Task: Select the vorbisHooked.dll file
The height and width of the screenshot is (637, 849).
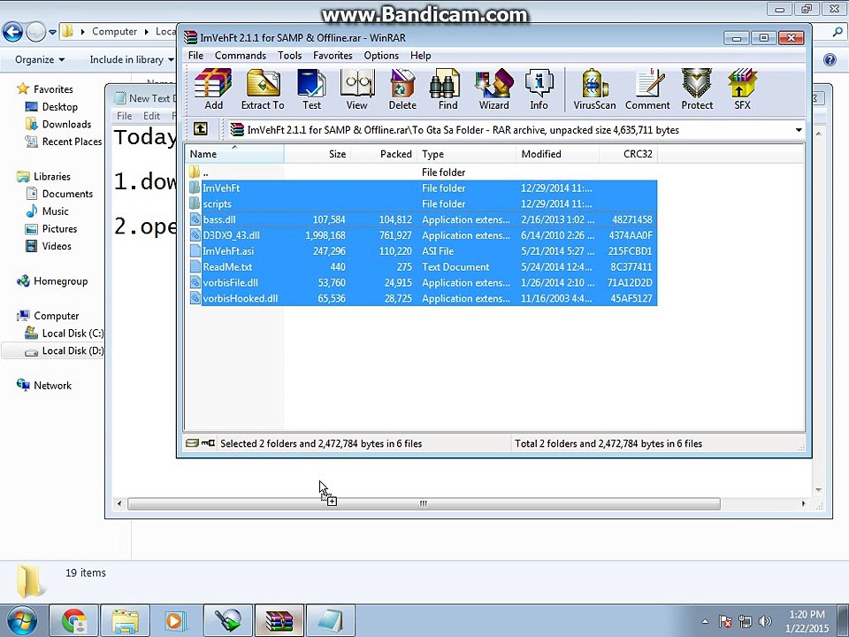Action: pos(421,298)
